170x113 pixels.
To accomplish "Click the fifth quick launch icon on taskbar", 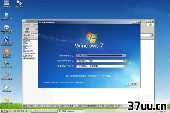I will click(26, 111).
